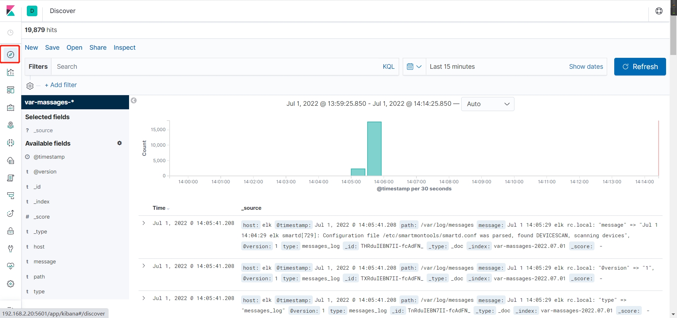This screenshot has width=677, height=318.
Task: Open the Auto interval dropdown
Action: [x=487, y=104]
